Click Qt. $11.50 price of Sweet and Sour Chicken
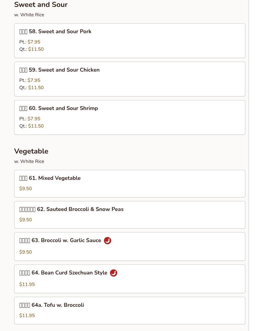Screen dimensions: 255x331 (31, 87)
